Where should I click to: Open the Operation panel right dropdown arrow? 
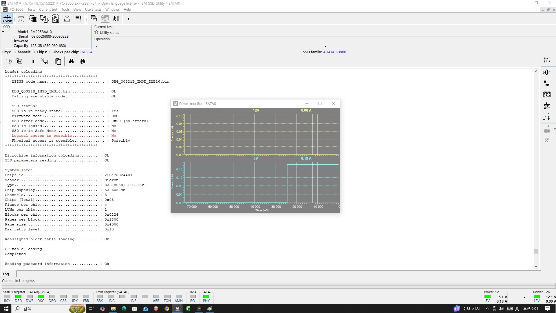tap(325, 46)
